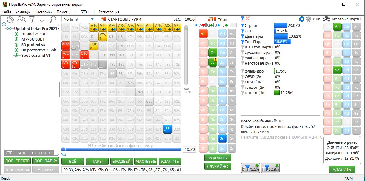Image resolution: width=365 pixels, height=181 pixels.
Task: Collapse the Updated PokerPro 2021 folder
Action: click(9, 29)
